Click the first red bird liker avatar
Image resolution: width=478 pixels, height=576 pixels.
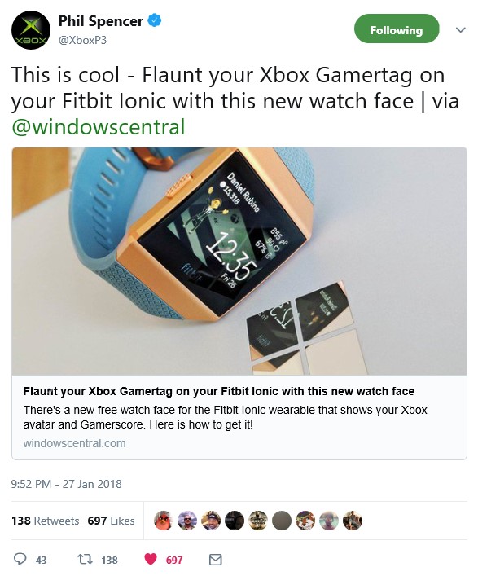point(164,521)
